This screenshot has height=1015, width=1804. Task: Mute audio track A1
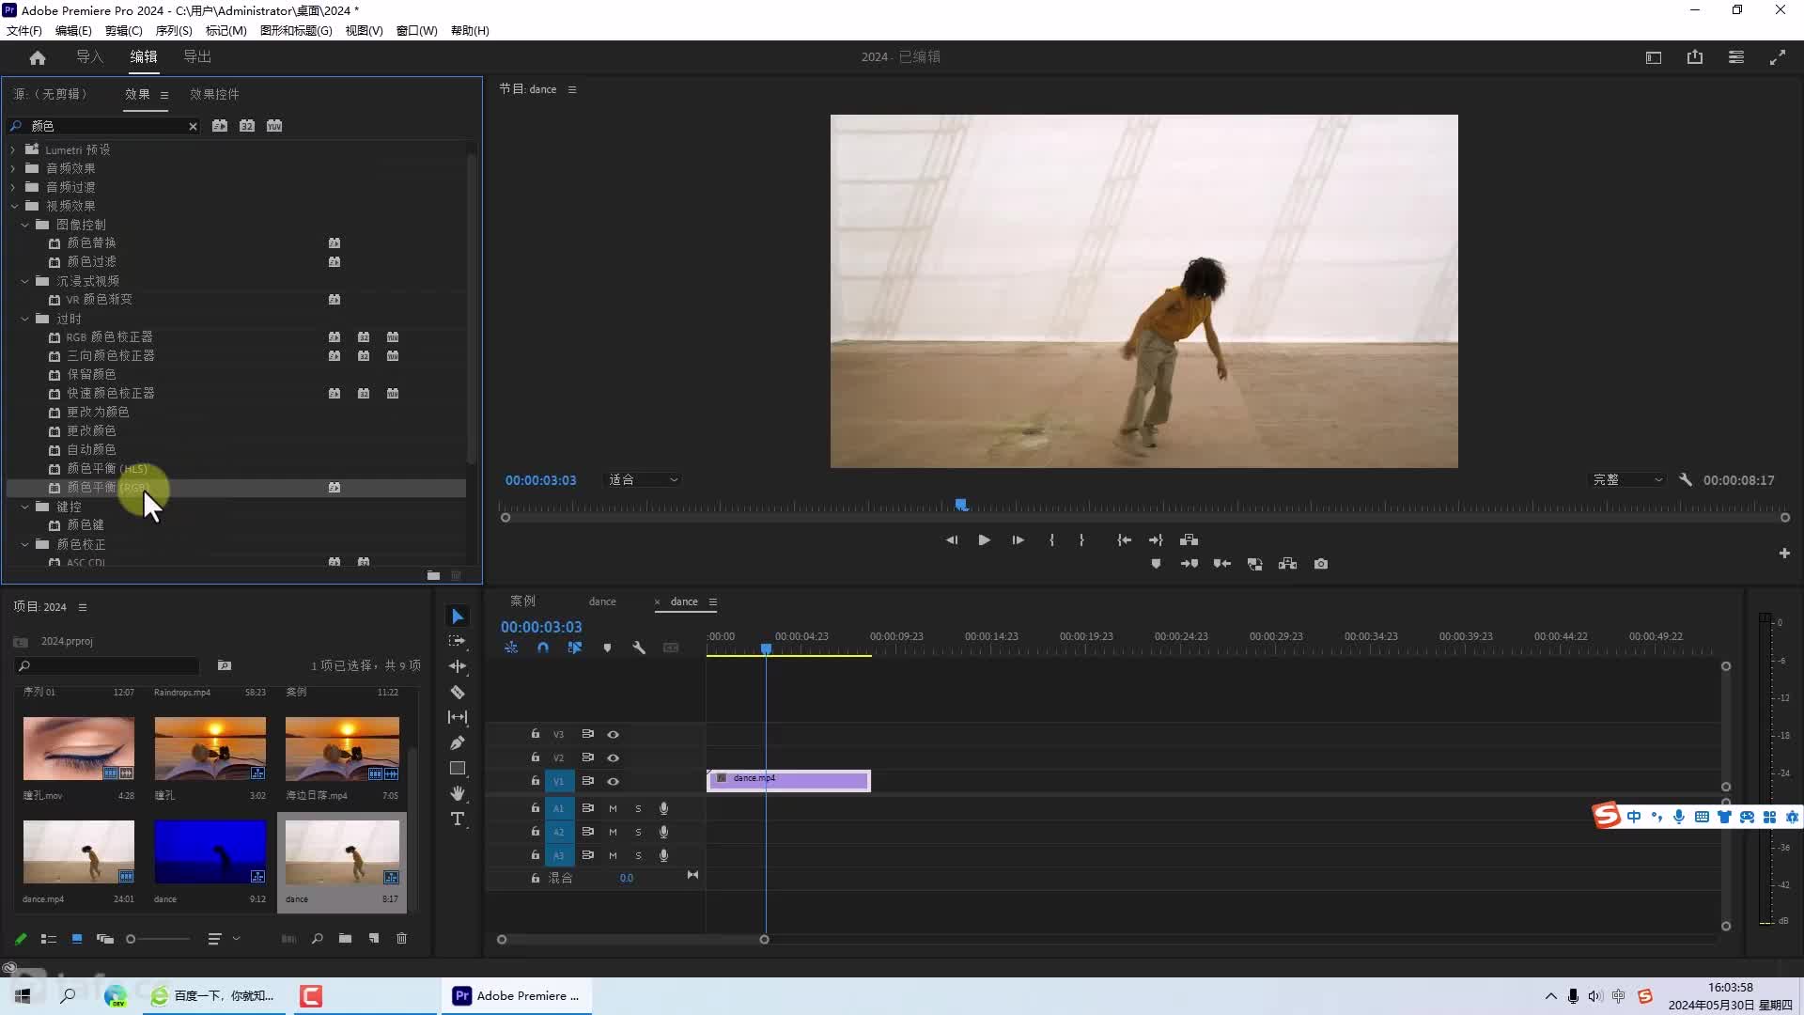(x=613, y=808)
